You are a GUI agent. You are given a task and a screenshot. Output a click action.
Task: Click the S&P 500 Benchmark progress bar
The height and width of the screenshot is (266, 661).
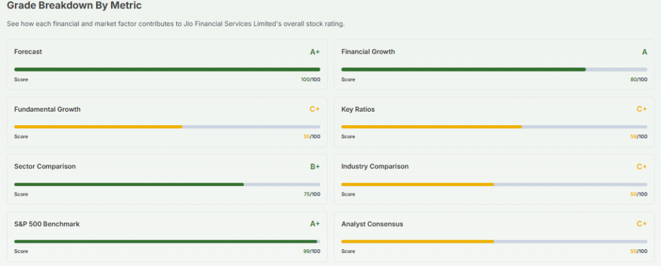point(167,241)
